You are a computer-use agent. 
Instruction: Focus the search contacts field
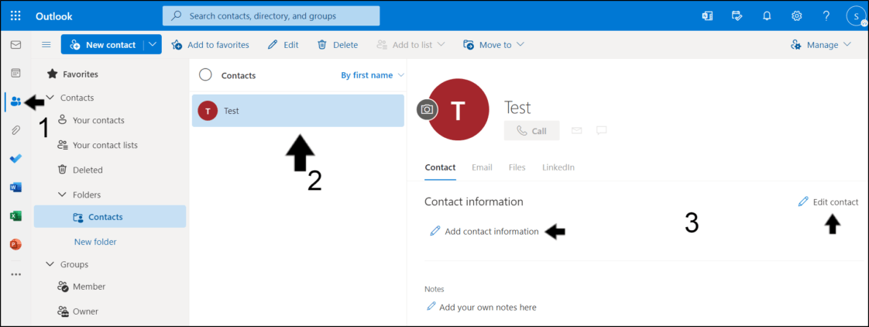click(x=271, y=16)
